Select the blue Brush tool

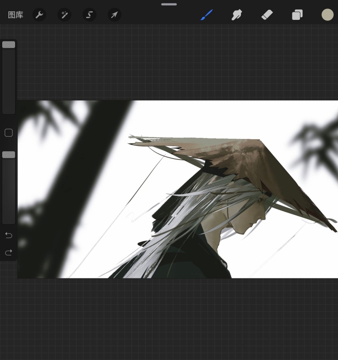point(207,15)
